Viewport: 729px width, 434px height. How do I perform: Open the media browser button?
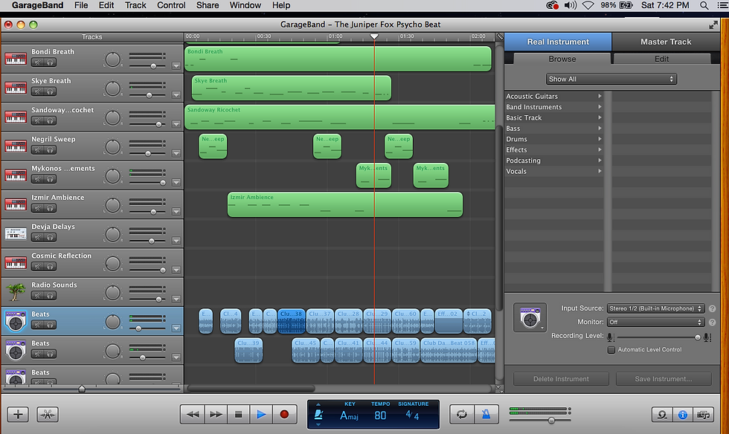(703, 415)
